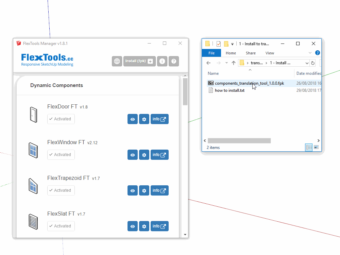Open address bar history dropdown in Explorer
Viewport: 340px width, 255px height.
[x=307, y=63]
